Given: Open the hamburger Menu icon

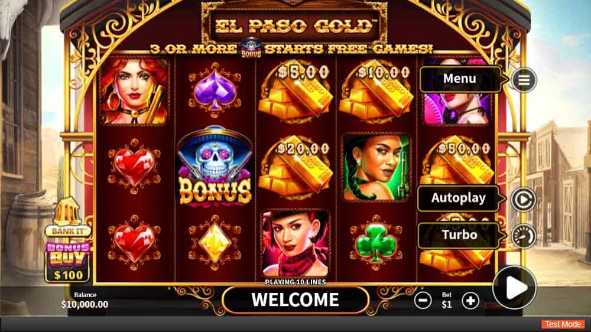Looking at the screenshot, I should [x=524, y=80].
